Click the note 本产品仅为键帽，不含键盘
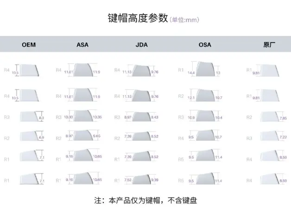Screen dimensions: 291x217 (153, 200)
